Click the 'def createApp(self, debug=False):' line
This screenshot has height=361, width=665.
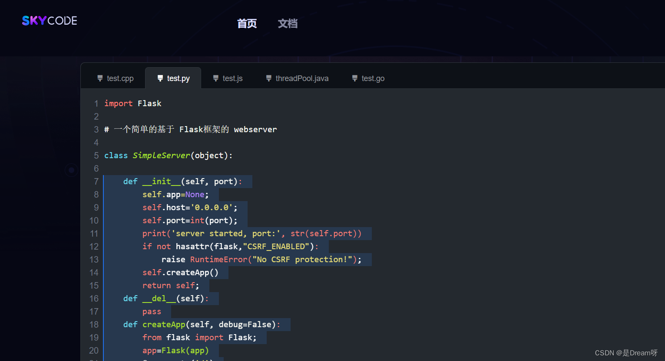point(202,325)
